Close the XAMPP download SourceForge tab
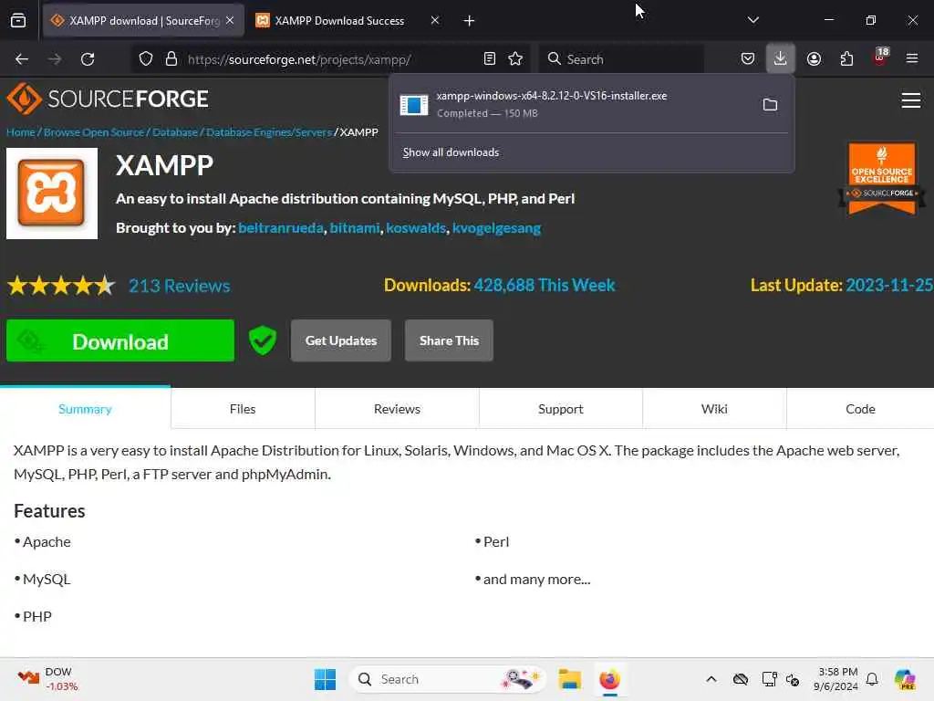 coord(230,21)
